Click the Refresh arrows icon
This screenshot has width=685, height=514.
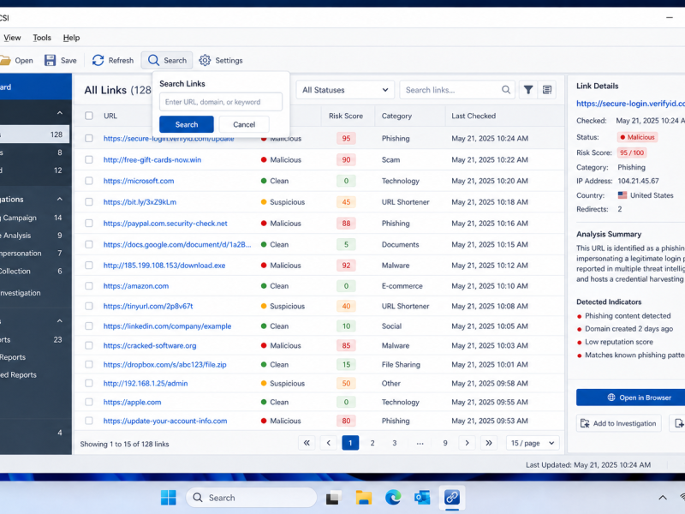tap(98, 60)
